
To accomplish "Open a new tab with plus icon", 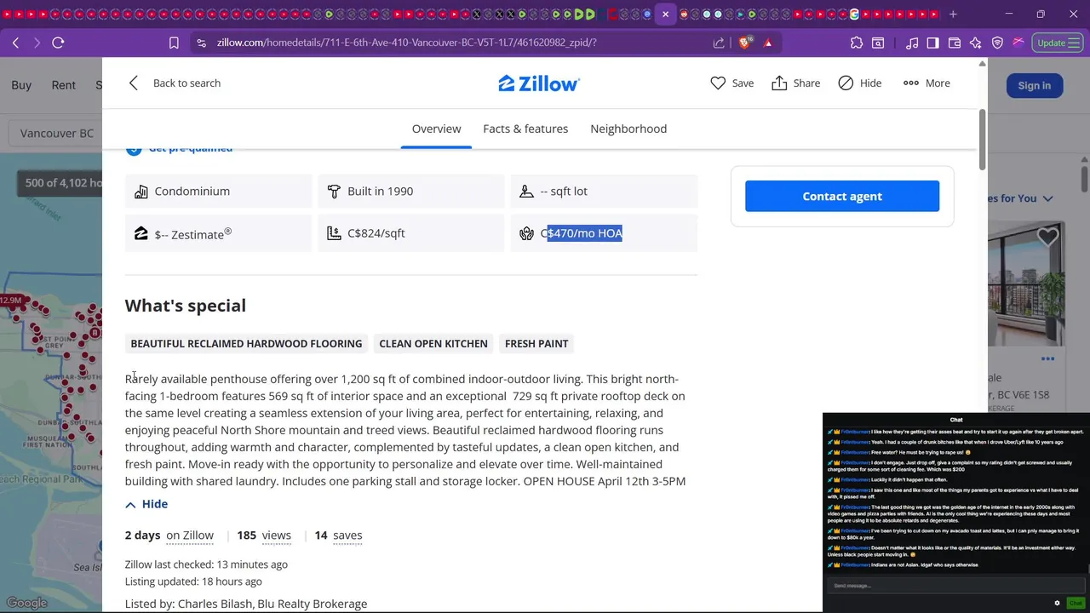I will click(x=953, y=14).
